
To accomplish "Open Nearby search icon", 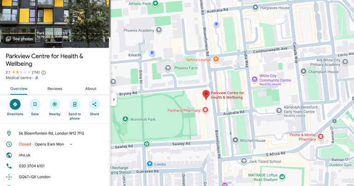I will tap(55, 105).
